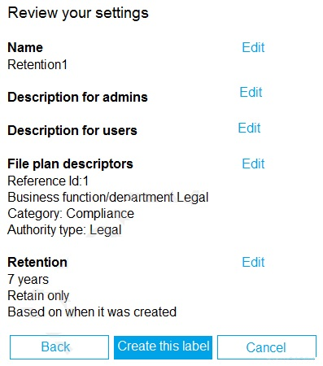Edit the Description for users

pyautogui.click(x=249, y=128)
